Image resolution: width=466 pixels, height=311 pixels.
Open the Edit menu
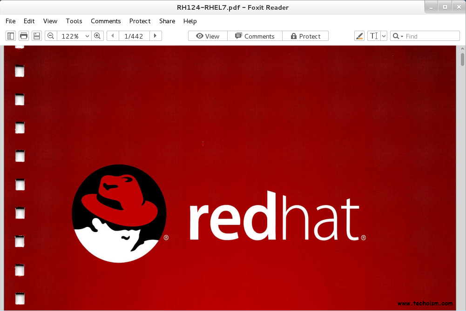click(29, 21)
